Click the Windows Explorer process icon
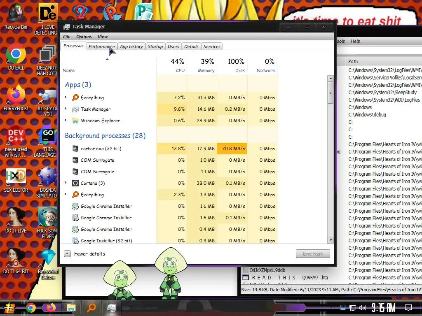 click(x=75, y=121)
